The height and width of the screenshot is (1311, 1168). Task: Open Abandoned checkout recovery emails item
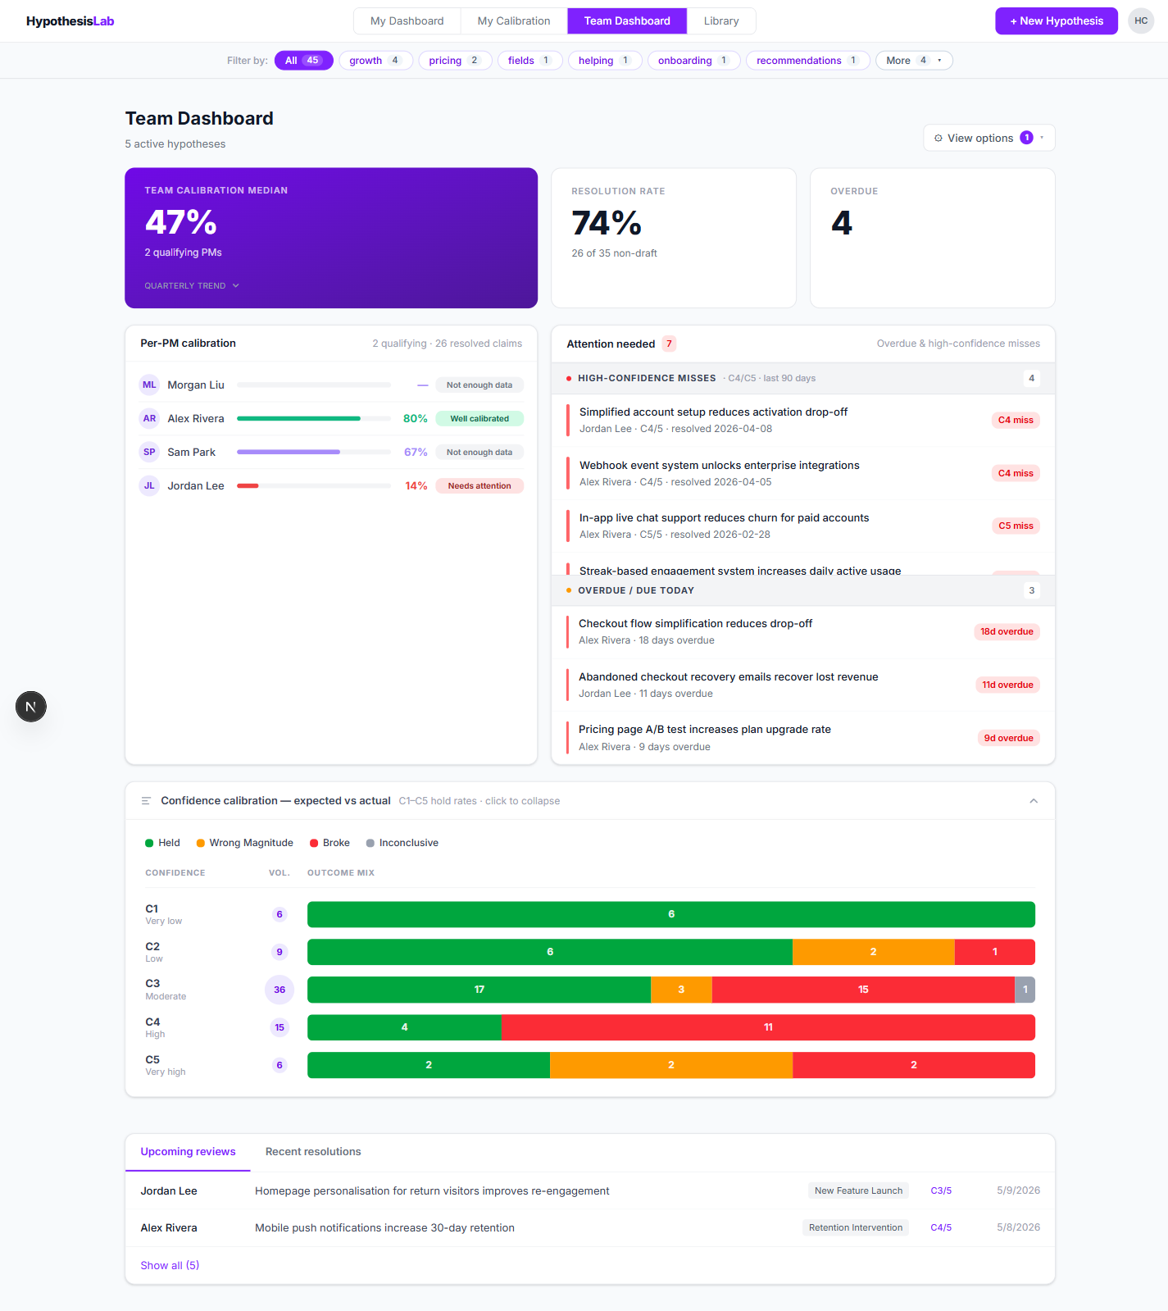pyautogui.click(x=803, y=685)
